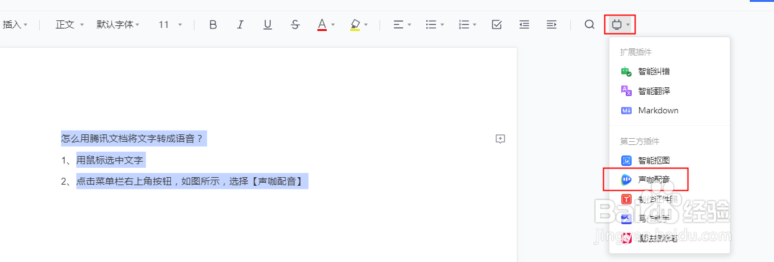This screenshot has height=262, width=774.
Task: Toggle bold formatting
Action: click(x=213, y=25)
